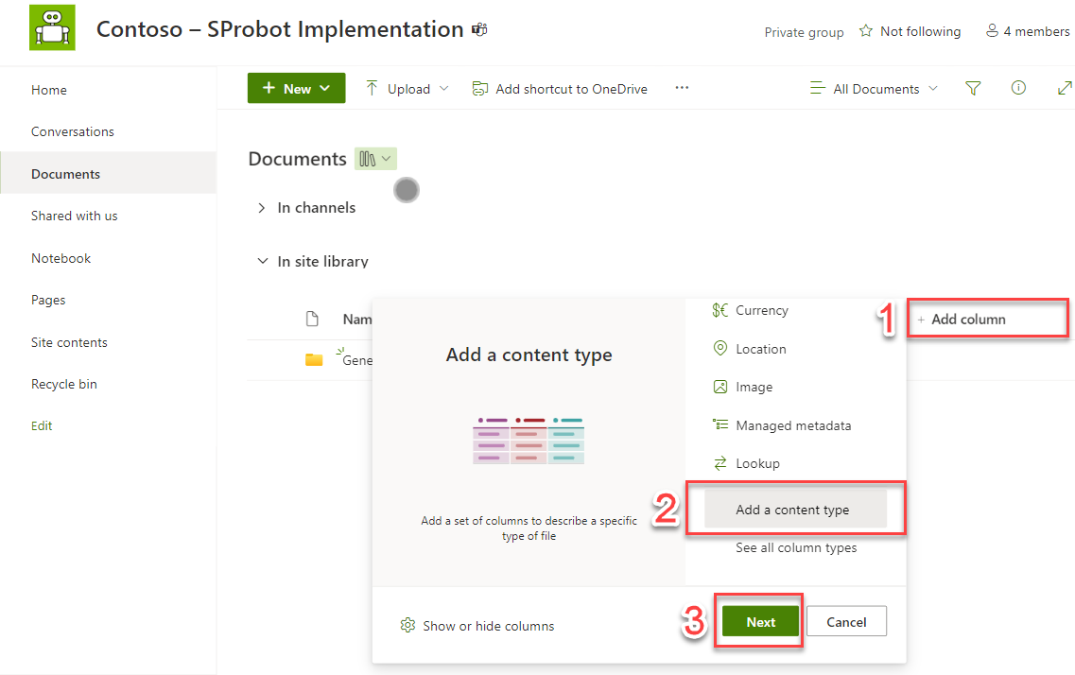Select the Managed metadata column type
This screenshot has height=675, width=1075.
tap(795, 425)
